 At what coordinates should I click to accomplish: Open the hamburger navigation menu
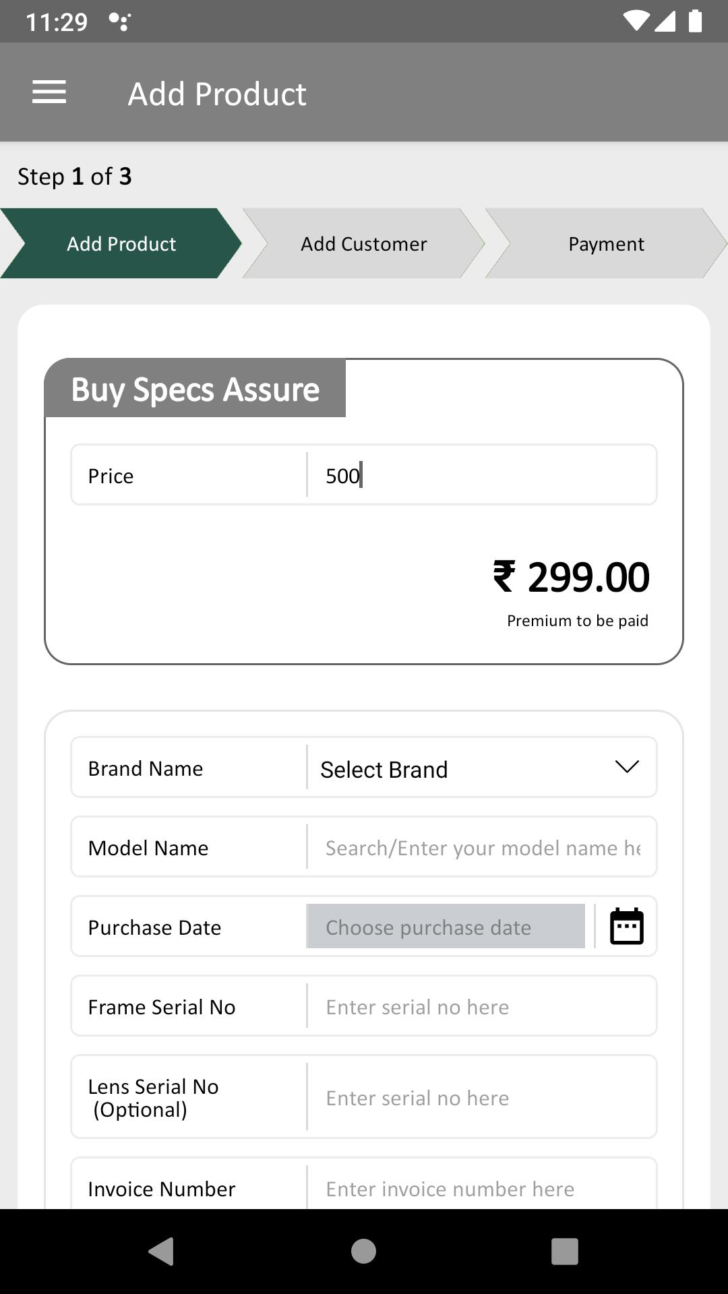tap(49, 92)
